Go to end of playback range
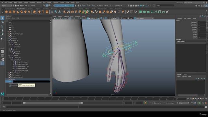 [x=206, y=99]
